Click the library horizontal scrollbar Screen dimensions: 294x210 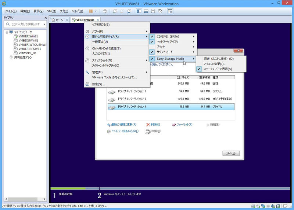tap(25, 199)
